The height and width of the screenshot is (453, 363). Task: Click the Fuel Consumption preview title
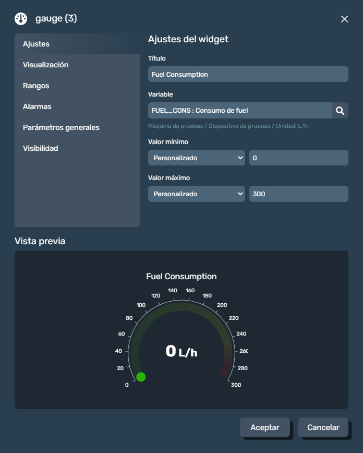[x=181, y=277]
